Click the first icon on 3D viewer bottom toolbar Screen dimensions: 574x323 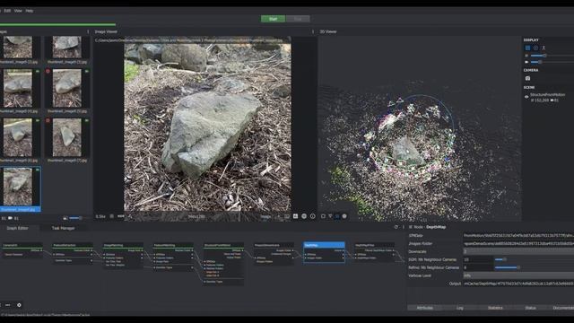(323, 216)
